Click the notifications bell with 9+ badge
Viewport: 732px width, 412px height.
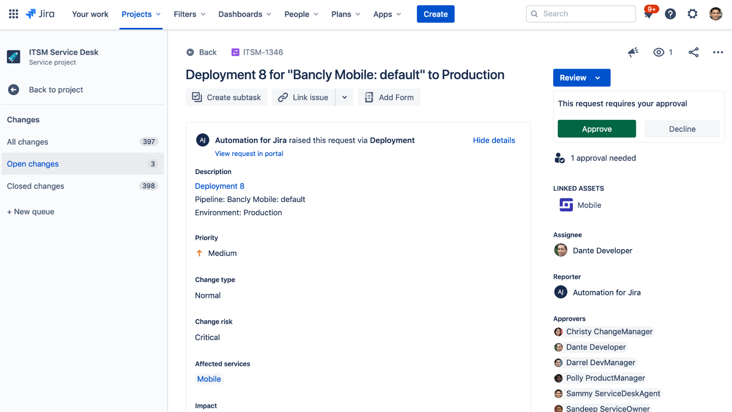(648, 14)
